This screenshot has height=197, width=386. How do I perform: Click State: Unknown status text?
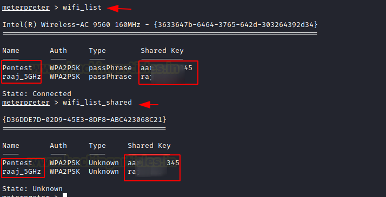pyautogui.click(x=32, y=189)
